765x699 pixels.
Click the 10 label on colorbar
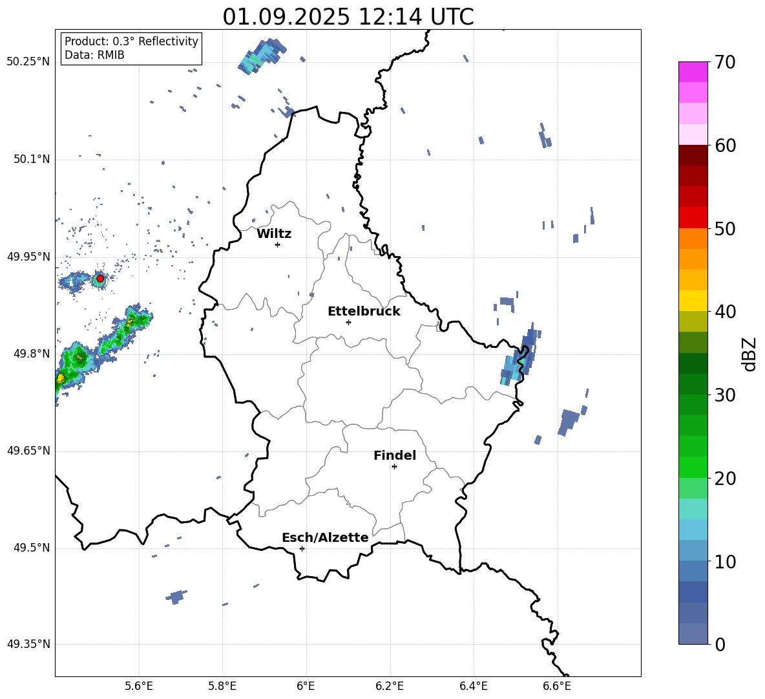(725, 562)
